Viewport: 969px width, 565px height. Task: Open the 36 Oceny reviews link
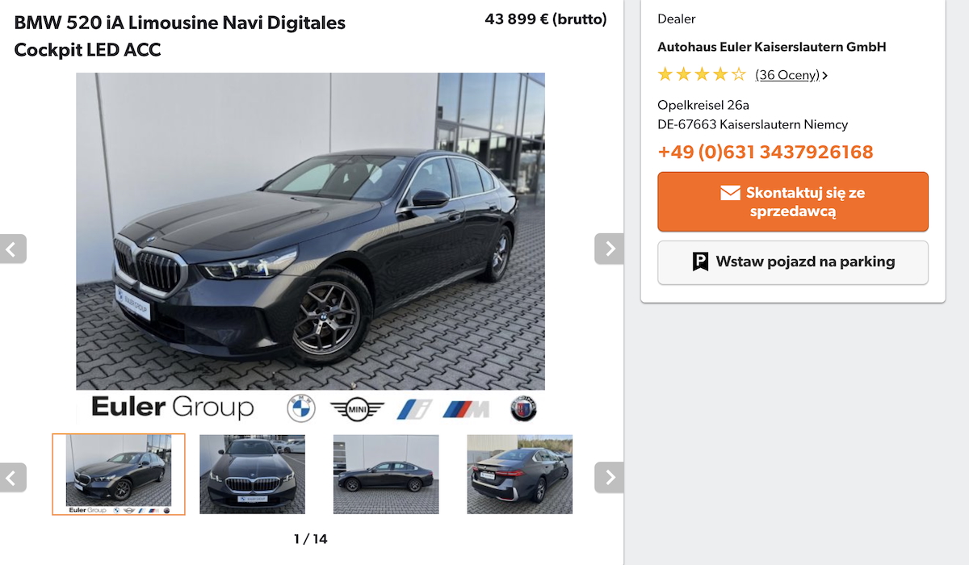click(787, 75)
